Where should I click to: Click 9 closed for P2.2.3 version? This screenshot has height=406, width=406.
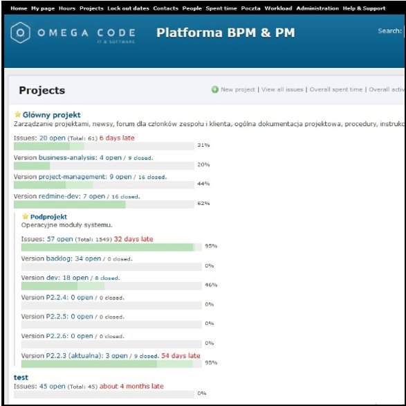pyautogui.click(x=146, y=356)
